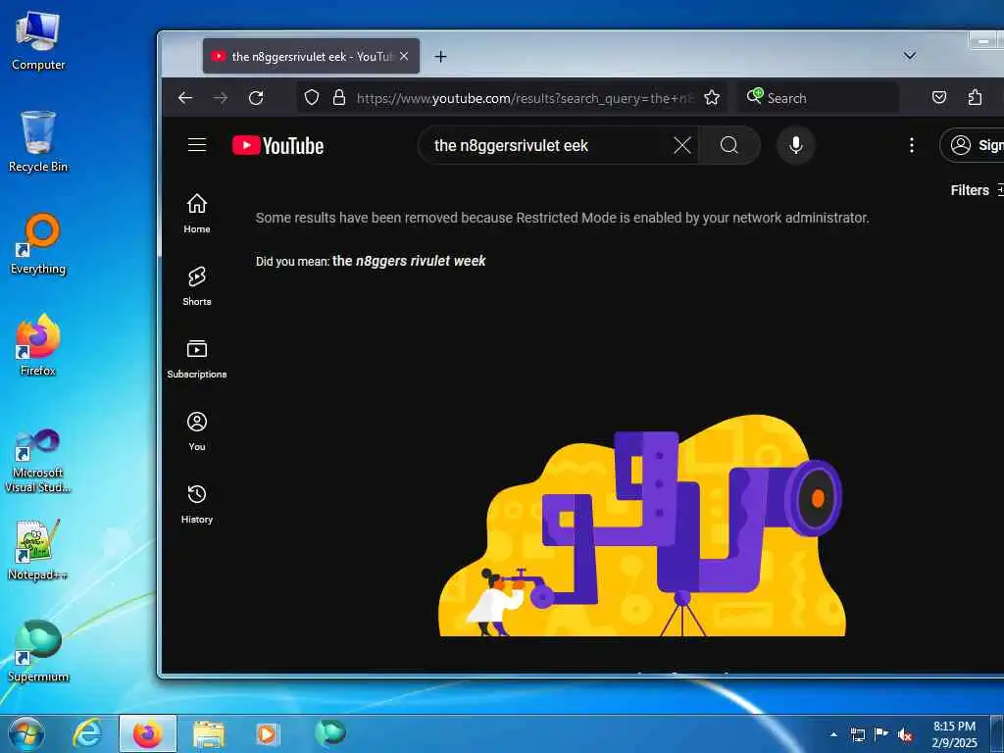Open Subscriptions in the sidebar
1004x753 pixels.
(x=196, y=359)
